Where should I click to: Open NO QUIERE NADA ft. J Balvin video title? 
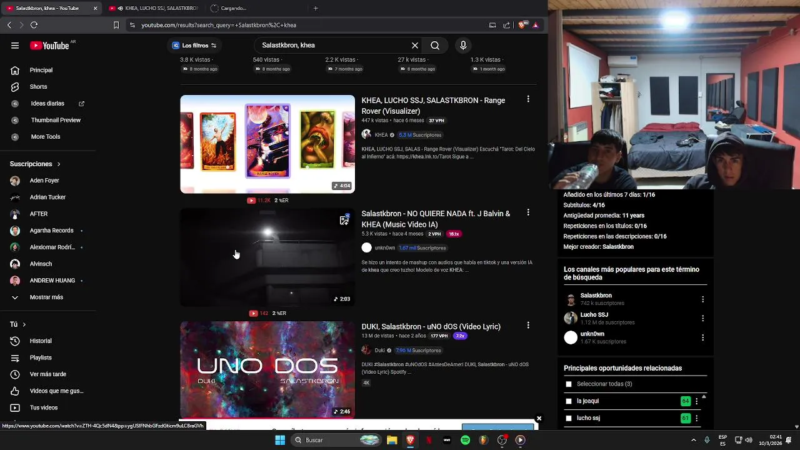pyautogui.click(x=436, y=219)
